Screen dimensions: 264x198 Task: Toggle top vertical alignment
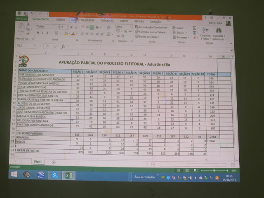point(82,27)
